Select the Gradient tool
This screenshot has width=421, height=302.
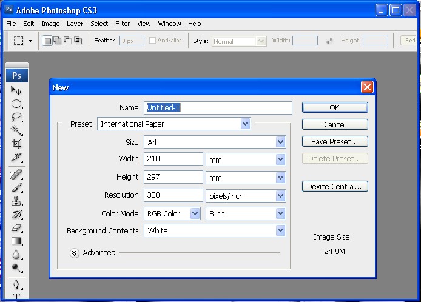[x=16, y=241]
